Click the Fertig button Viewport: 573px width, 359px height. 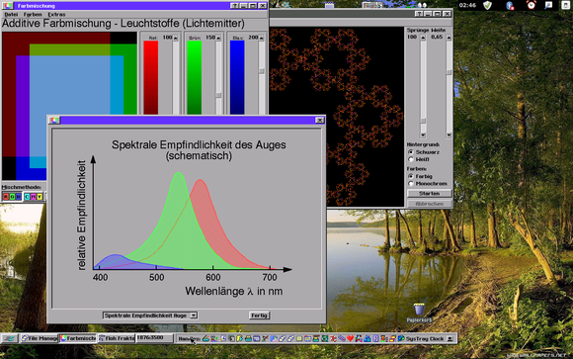(260, 315)
